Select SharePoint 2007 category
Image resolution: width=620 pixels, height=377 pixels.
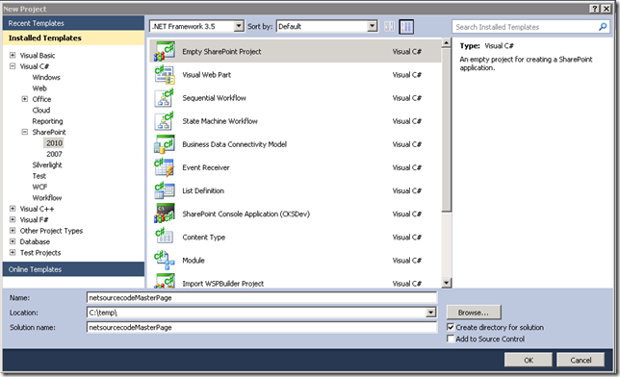54,154
